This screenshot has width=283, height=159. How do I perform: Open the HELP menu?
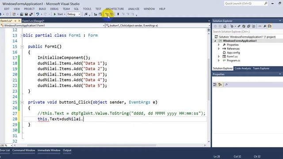[x=162, y=9]
